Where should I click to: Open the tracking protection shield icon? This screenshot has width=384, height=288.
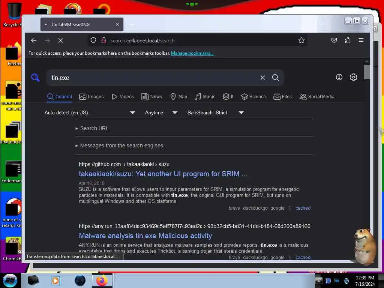(x=93, y=40)
